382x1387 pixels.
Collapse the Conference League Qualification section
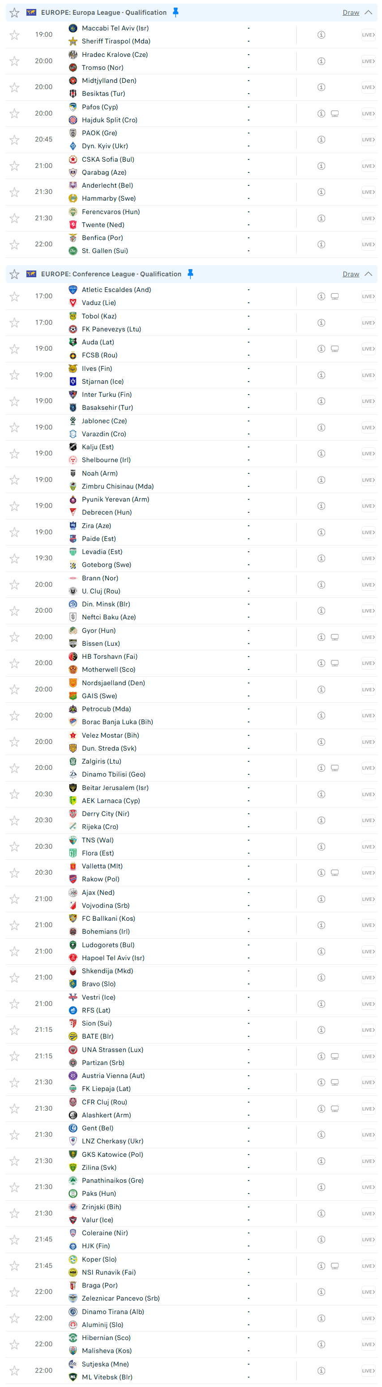pyautogui.click(x=369, y=274)
